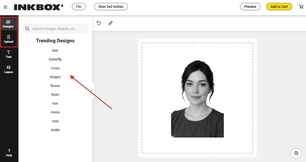Select the pencil edit tool

point(110,23)
